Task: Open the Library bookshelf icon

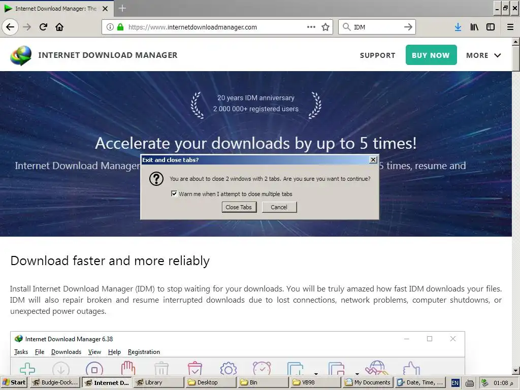Action: (474, 27)
